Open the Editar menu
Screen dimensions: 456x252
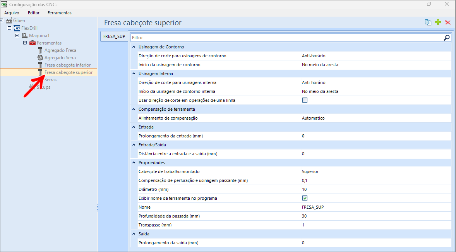[34, 13]
